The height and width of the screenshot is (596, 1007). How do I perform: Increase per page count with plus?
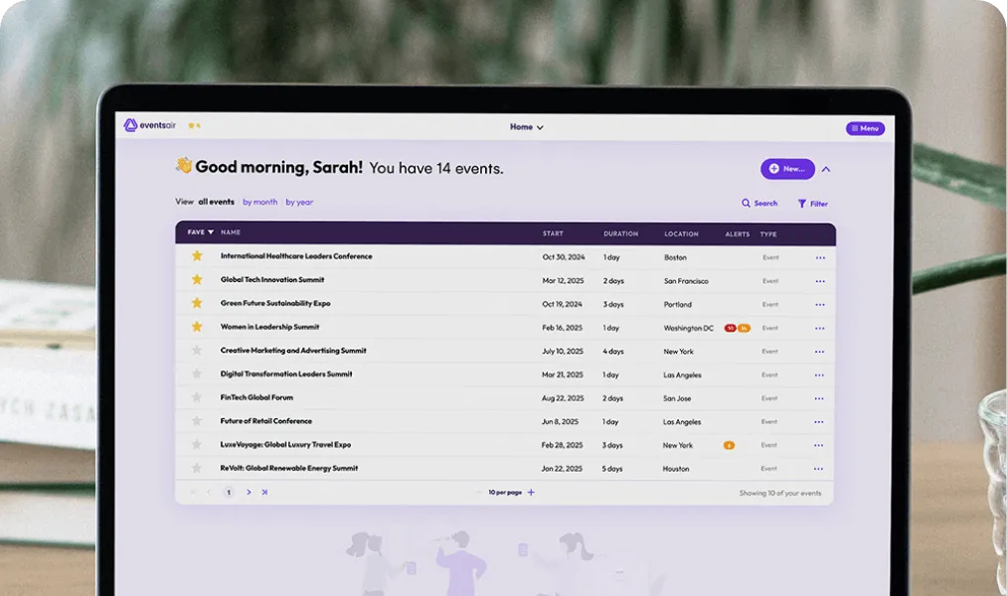pyautogui.click(x=531, y=492)
